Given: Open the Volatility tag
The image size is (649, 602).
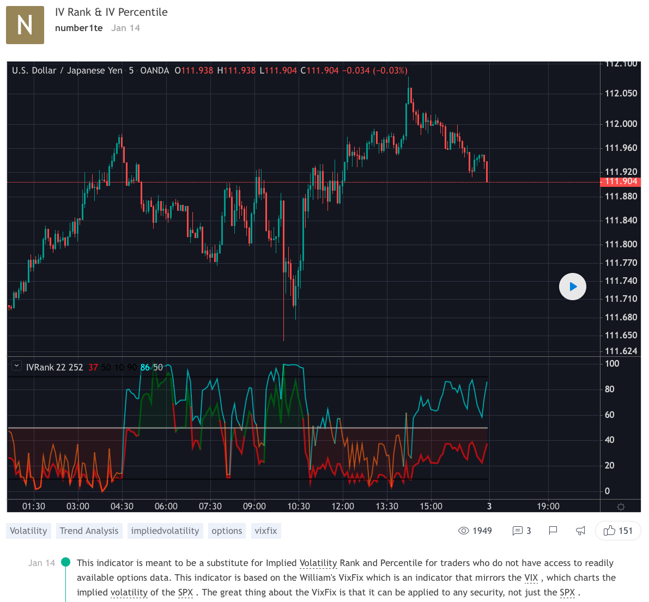Looking at the screenshot, I should (x=28, y=531).
